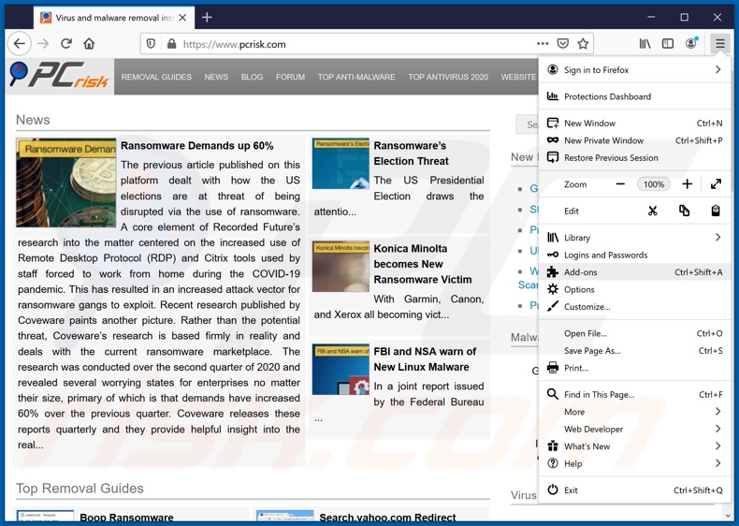739x526 pixels.
Task: Expand What's New submenu
Action: [x=634, y=446]
